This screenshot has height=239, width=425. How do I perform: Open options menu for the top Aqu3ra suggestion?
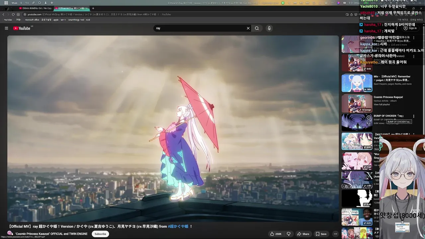(414, 38)
